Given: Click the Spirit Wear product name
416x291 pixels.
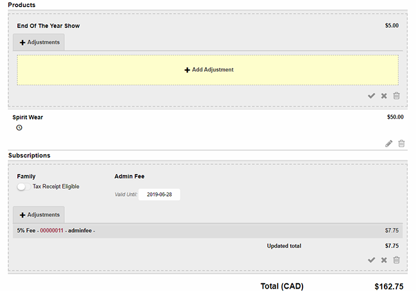Looking at the screenshot, I should pos(27,117).
